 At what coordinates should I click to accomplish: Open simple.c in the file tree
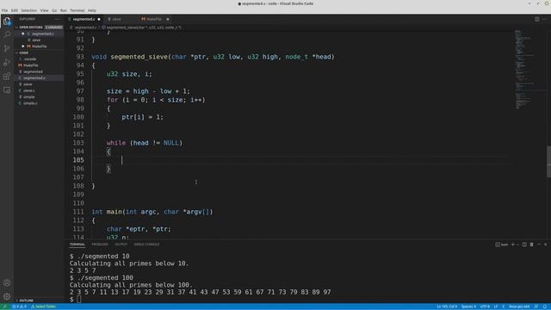[30, 103]
